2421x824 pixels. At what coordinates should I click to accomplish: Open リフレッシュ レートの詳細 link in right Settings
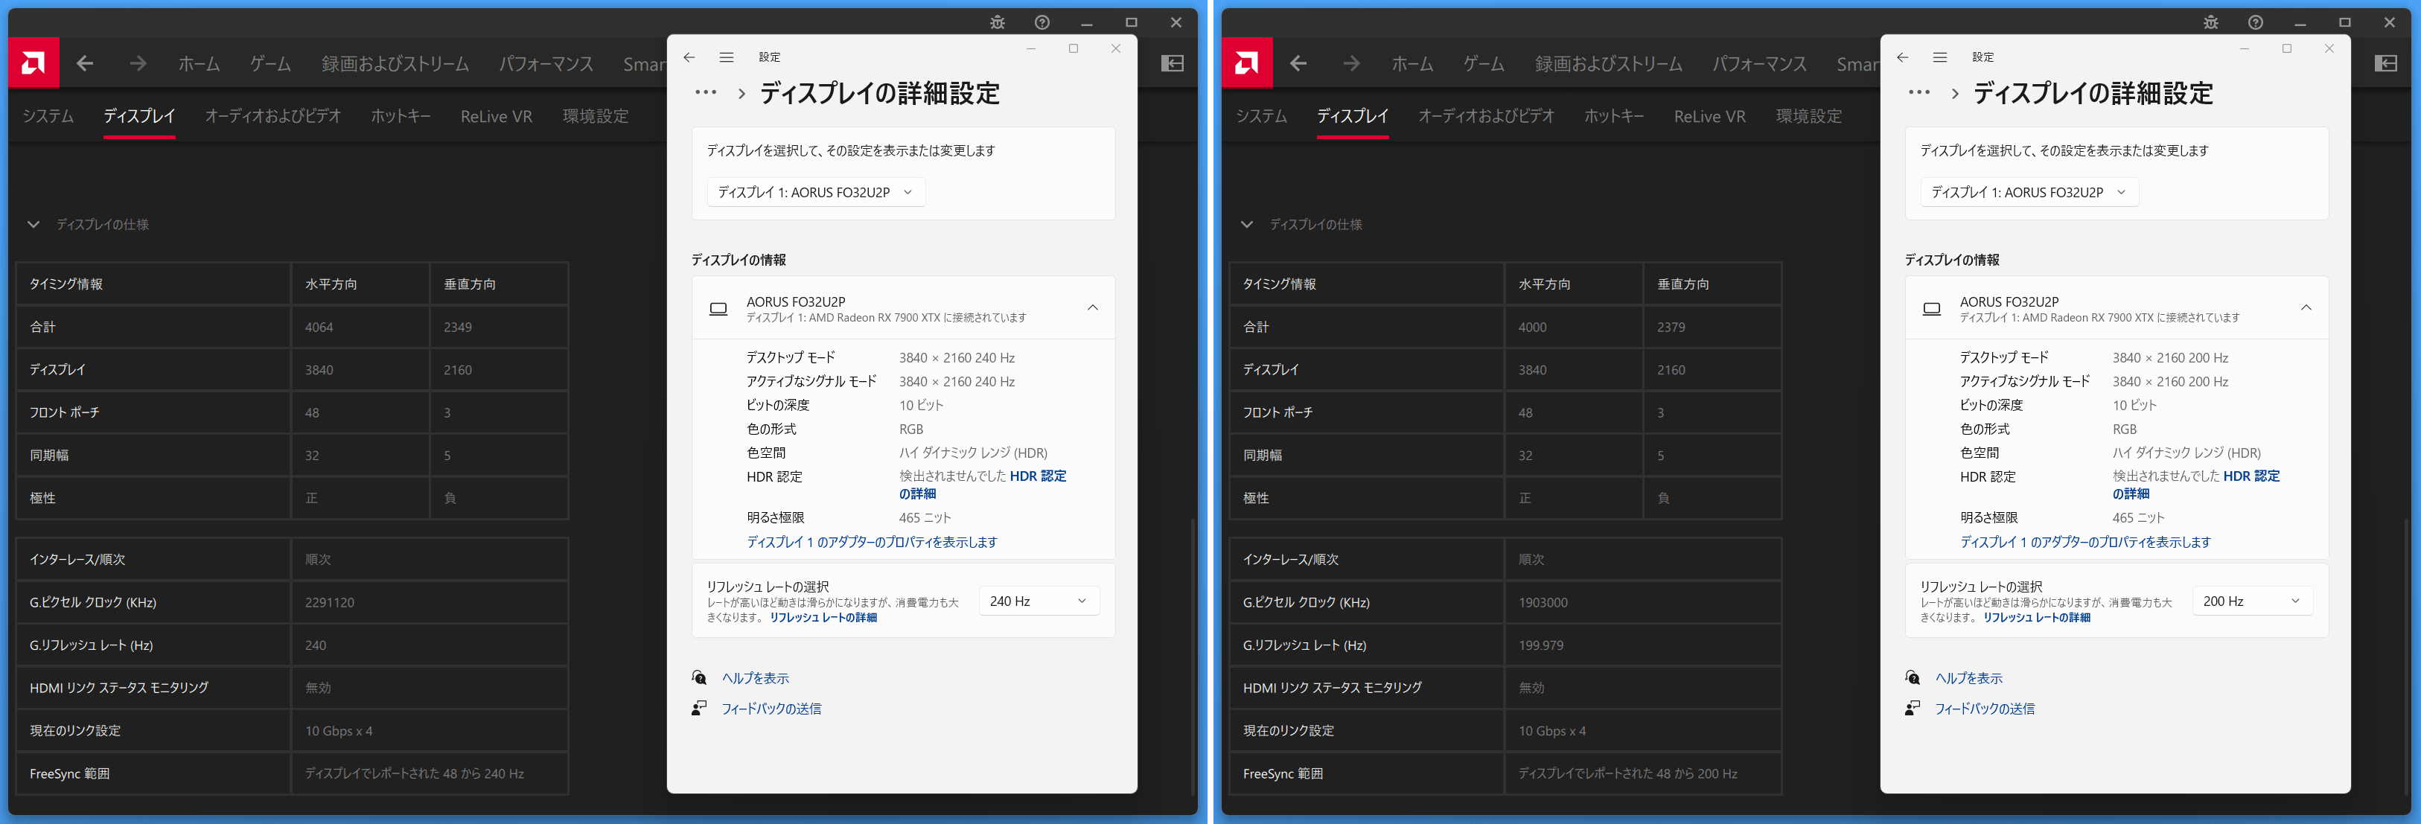2037,617
